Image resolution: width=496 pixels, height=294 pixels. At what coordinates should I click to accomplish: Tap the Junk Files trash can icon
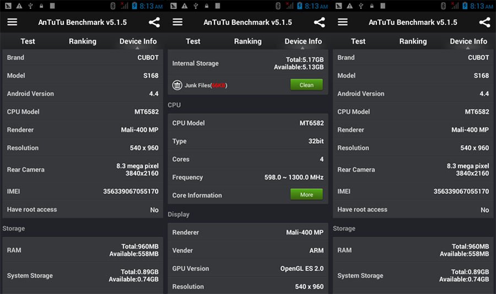coord(177,85)
